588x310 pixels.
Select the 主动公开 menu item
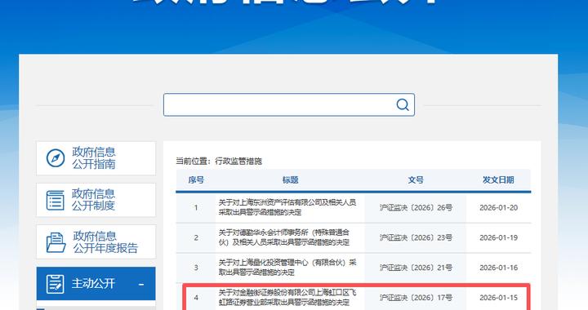click(x=96, y=283)
